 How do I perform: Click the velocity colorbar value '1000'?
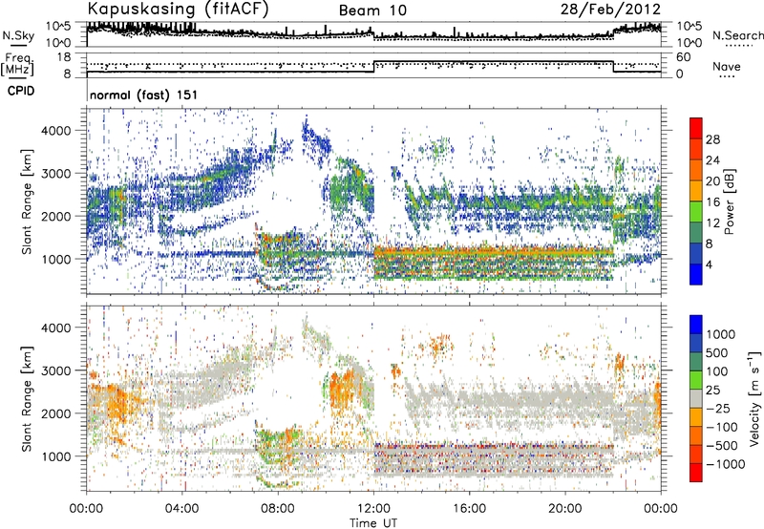pos(721,334)
